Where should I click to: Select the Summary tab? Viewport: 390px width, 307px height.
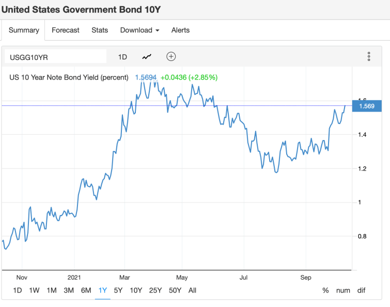24,30
